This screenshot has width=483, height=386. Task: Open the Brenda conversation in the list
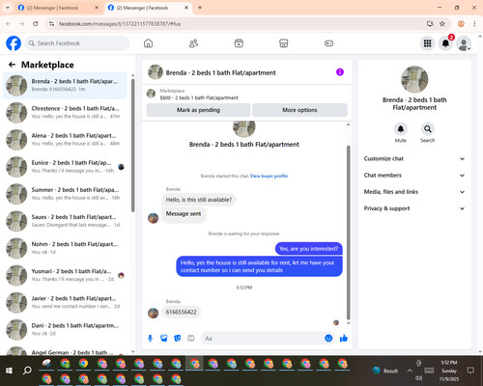pyautogui.click(x=65, y=86)
